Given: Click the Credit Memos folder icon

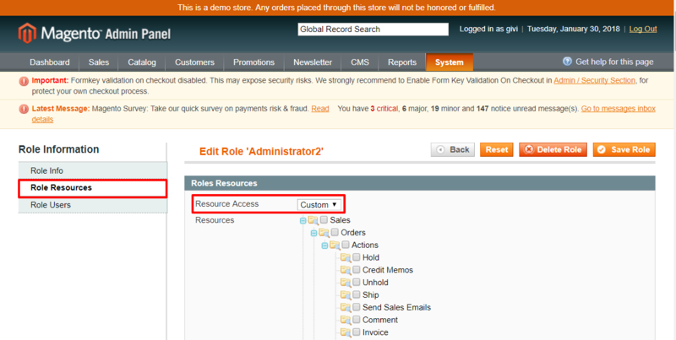Looking at the screenshot, I should click(x=346, y=271).
